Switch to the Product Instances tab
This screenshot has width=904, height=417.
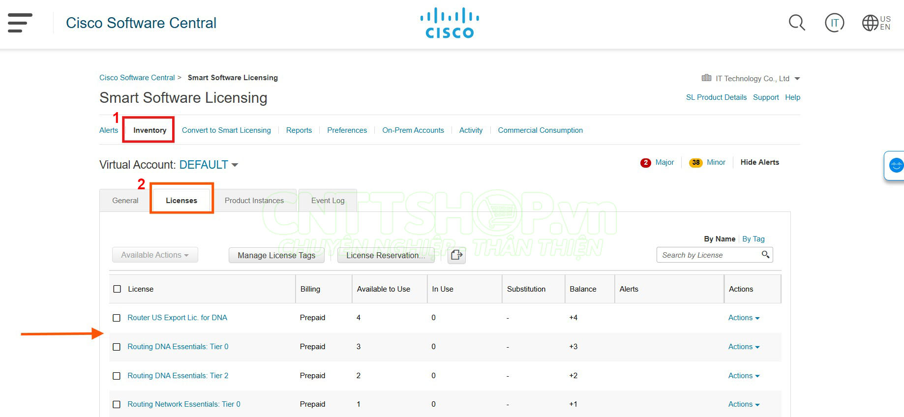tap(254, 201)
